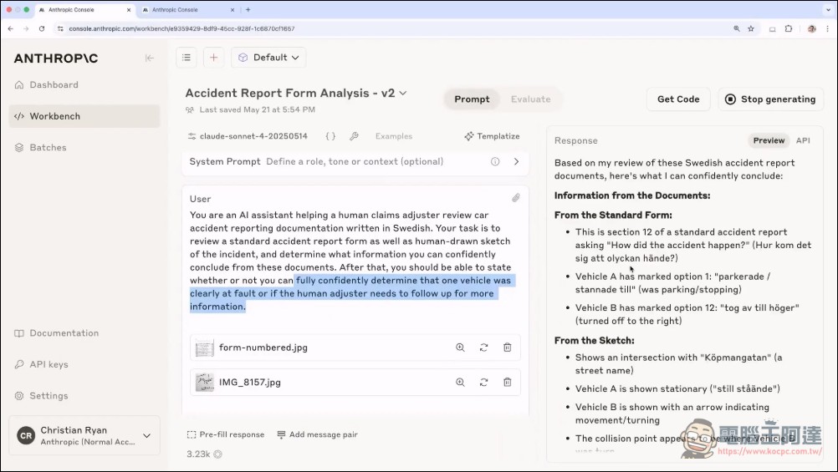Click the 3.23k token count
This screenshot has height=472, width=838.
pyautogui.click(x=198, y=454)
